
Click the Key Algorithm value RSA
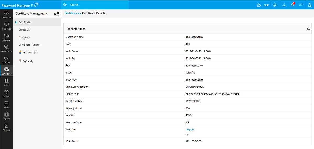(x=188, y=108)
